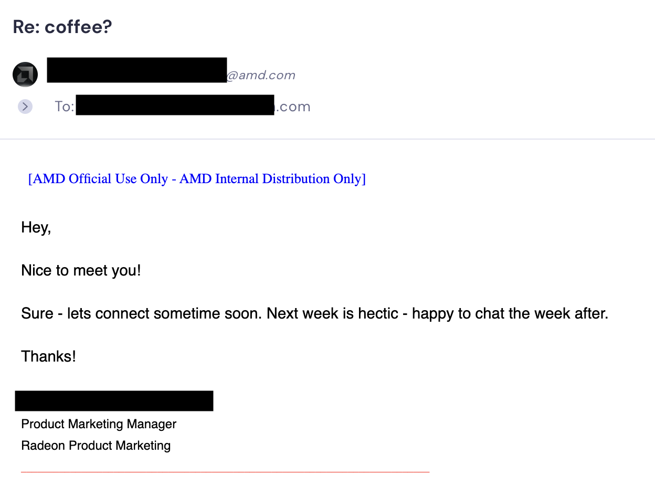Click the "Thanks!" closing line

point(48,357)
